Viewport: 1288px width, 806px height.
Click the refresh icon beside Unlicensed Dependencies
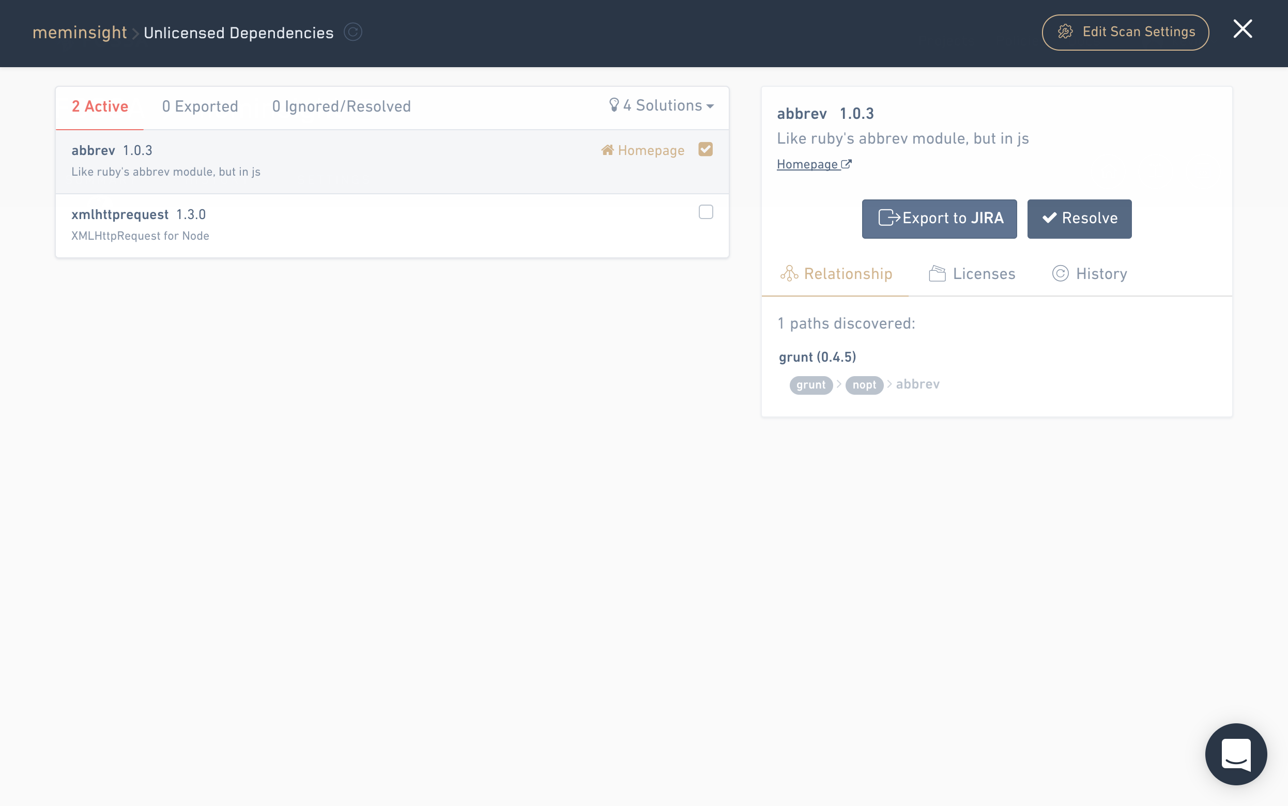pos(352,33)
